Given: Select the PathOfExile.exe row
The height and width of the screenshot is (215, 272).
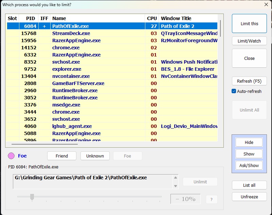Looking at the screenshot, I should [x=112, y=26].
